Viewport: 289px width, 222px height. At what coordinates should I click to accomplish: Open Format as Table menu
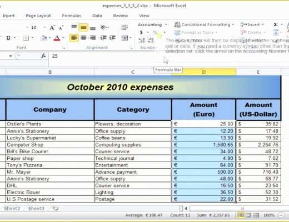point(196,33)
